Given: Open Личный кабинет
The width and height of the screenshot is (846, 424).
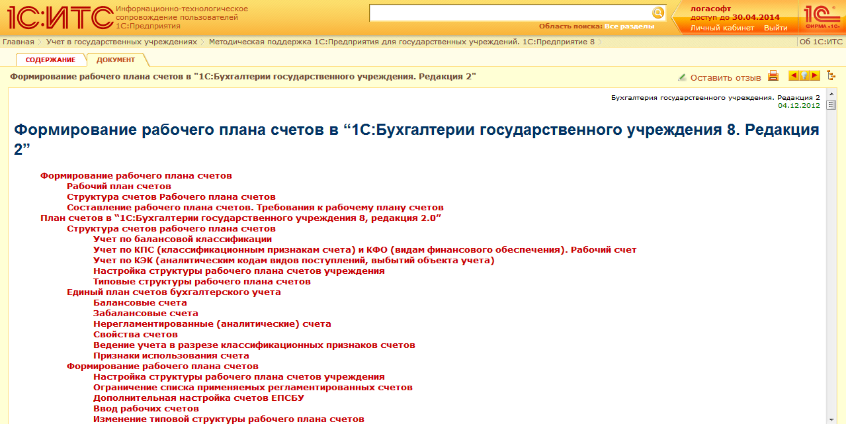Looking at the screenshot, I should tap(722, 28).
